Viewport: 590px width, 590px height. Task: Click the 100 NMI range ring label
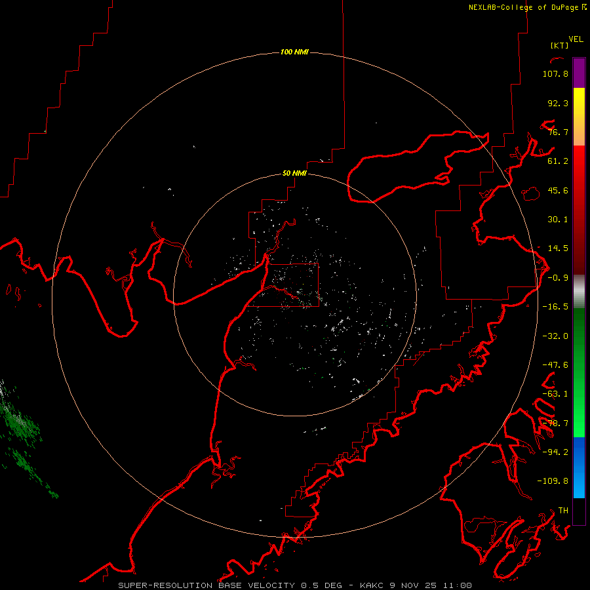[x=294, y=52]
